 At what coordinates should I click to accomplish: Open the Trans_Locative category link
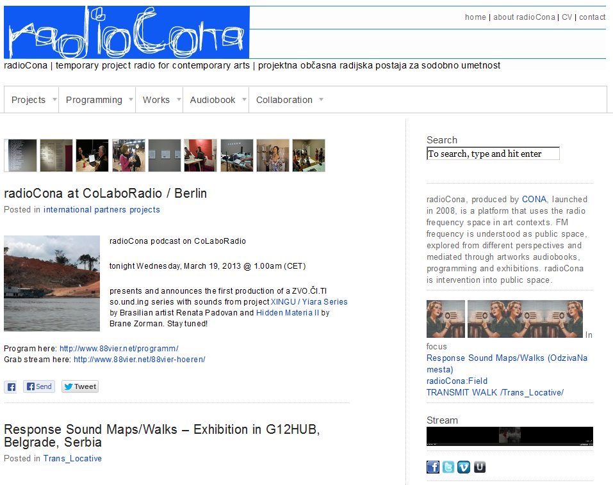point(72,458)
